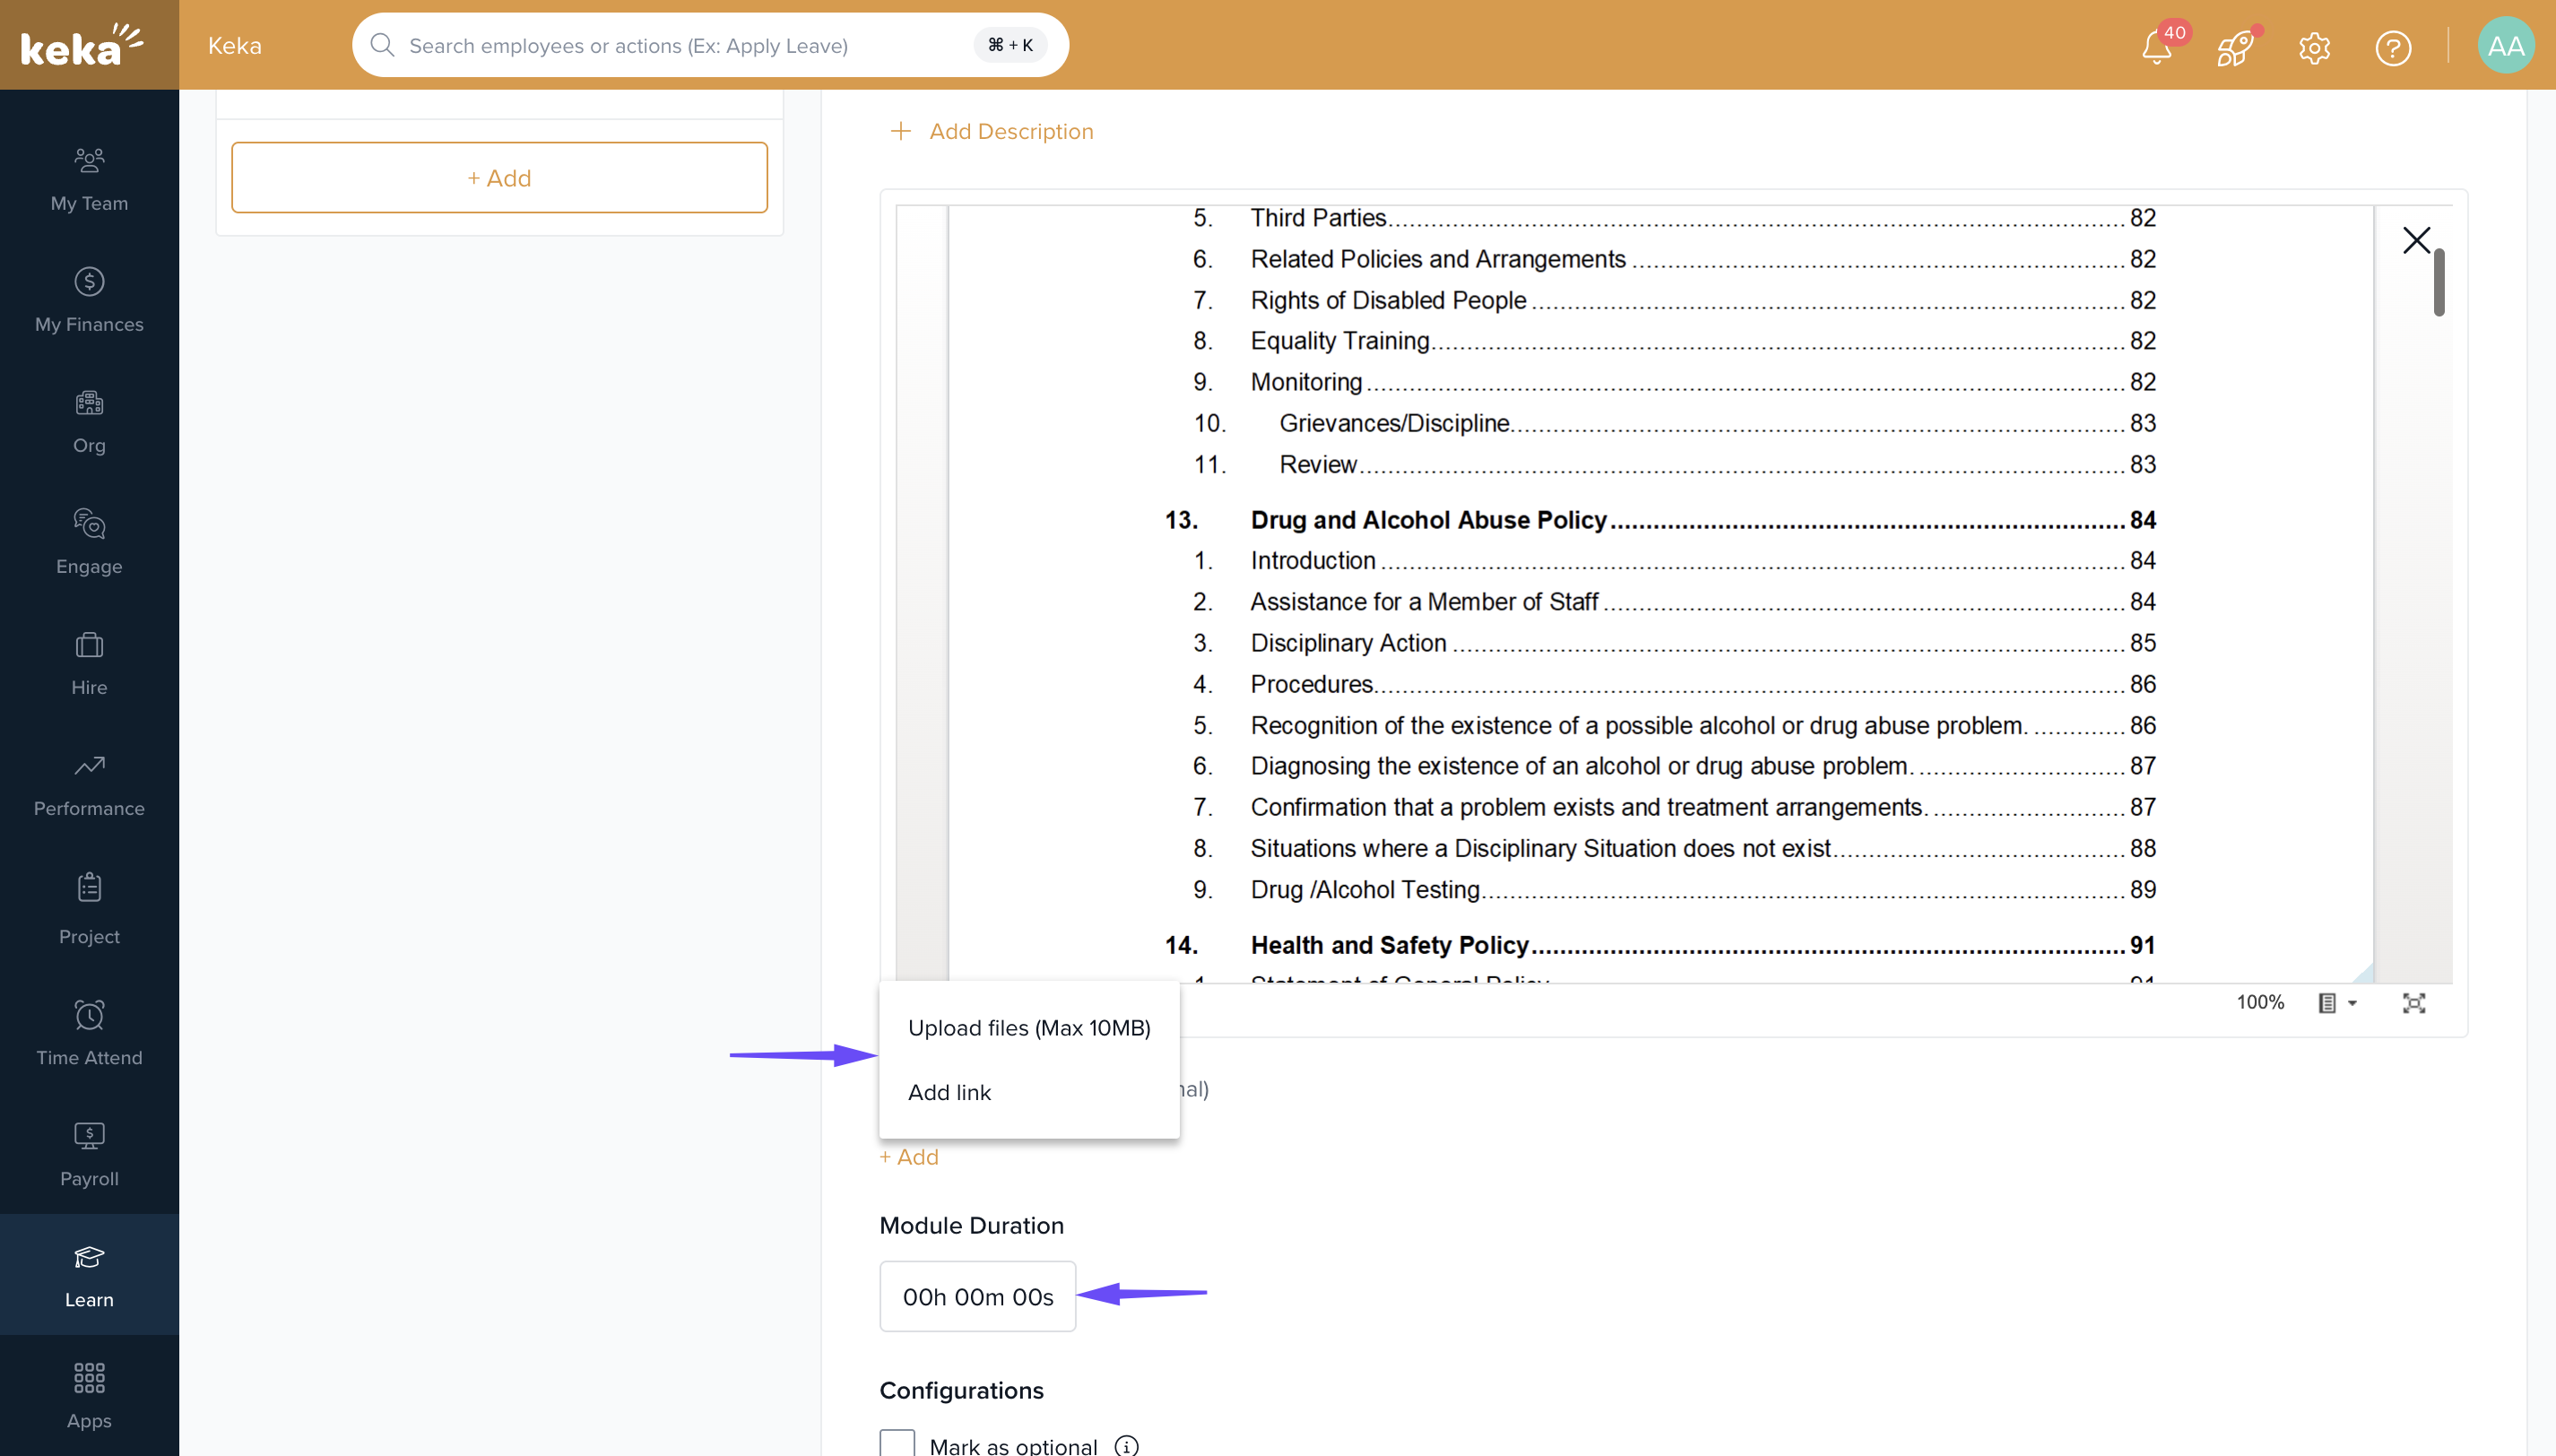This screenshot has height=1456, width=2556.
Task: Go to My Team in sidebar
Action: click(89, 179)
